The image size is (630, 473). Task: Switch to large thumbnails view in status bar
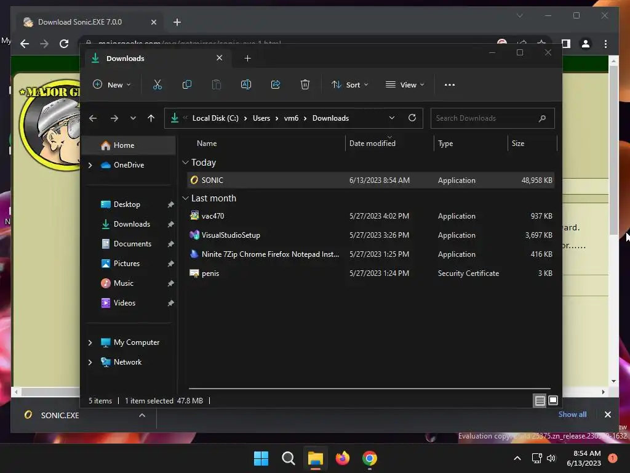point(553,400)
